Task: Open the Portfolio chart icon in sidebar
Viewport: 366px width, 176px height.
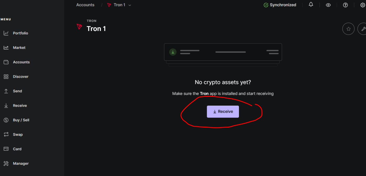Action: [x=6, y=33]
